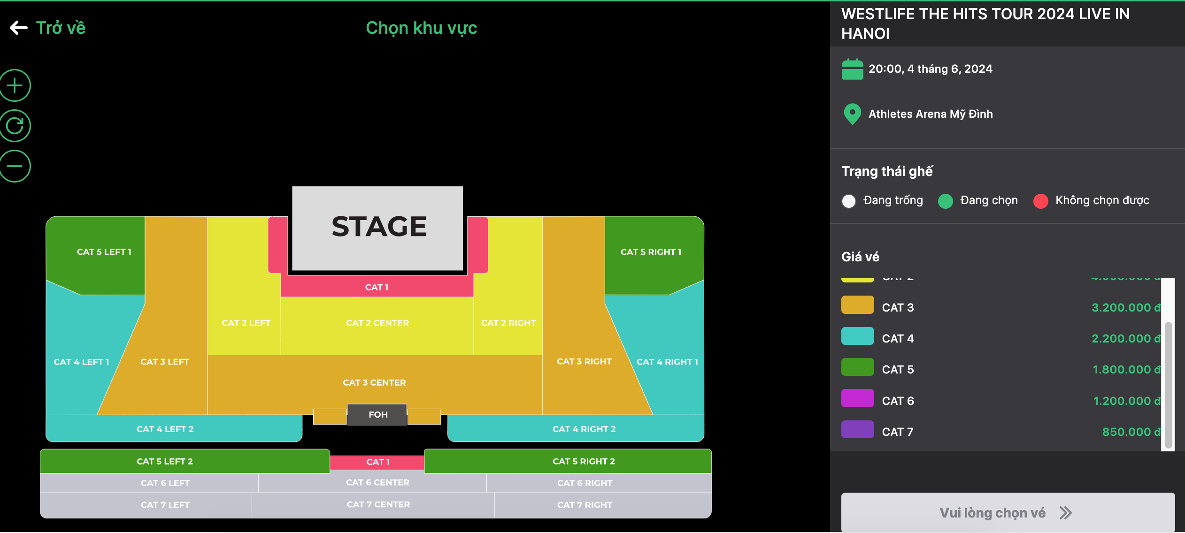This screenshot has width=1185, height=533.
Task: Click the 2.200.000 đ price text
Action: click(1126, 339)
